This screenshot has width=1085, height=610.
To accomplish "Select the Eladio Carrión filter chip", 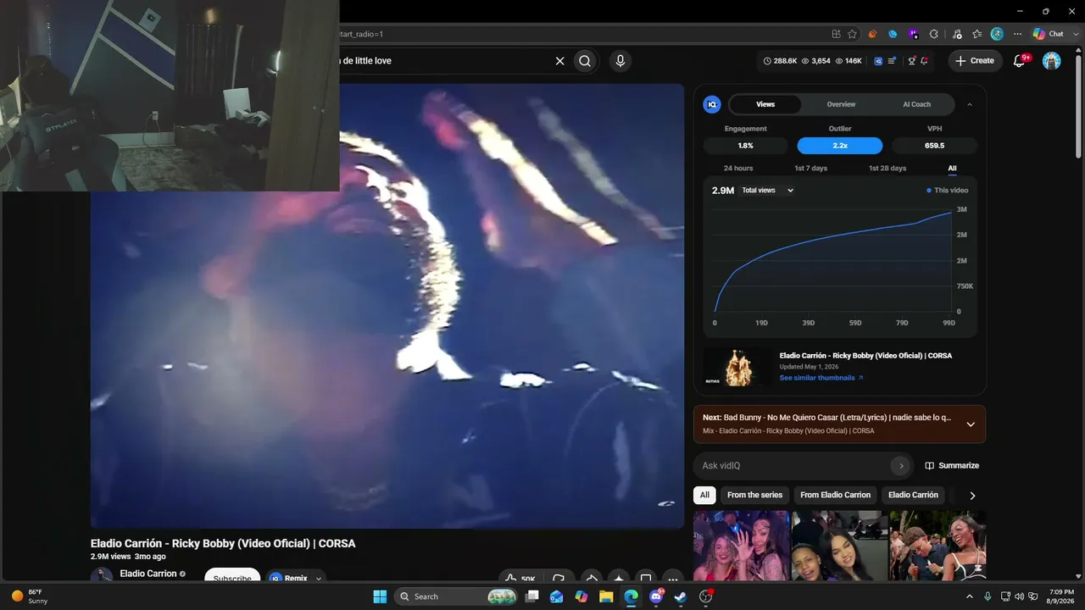I will (x=913, y=495).
